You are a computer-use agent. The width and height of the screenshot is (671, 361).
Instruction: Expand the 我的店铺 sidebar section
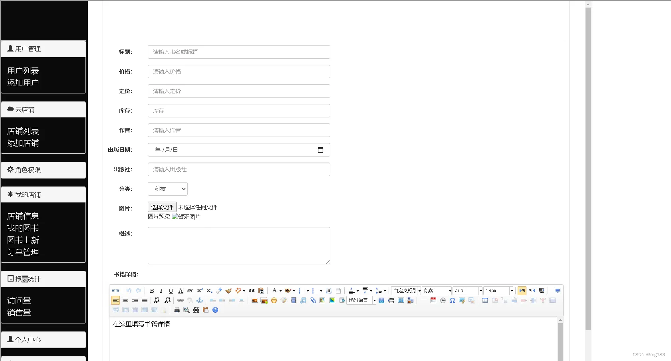(44, 194)
